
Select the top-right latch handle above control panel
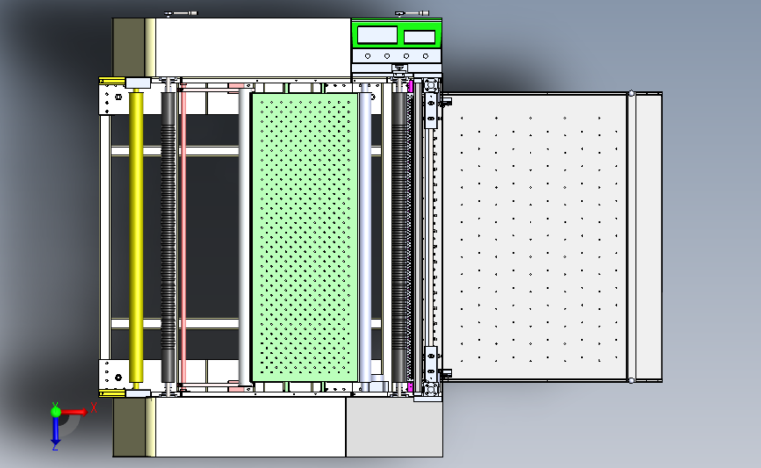412,13
